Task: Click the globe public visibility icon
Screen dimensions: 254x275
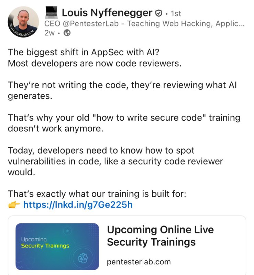Action: [67, 33]
